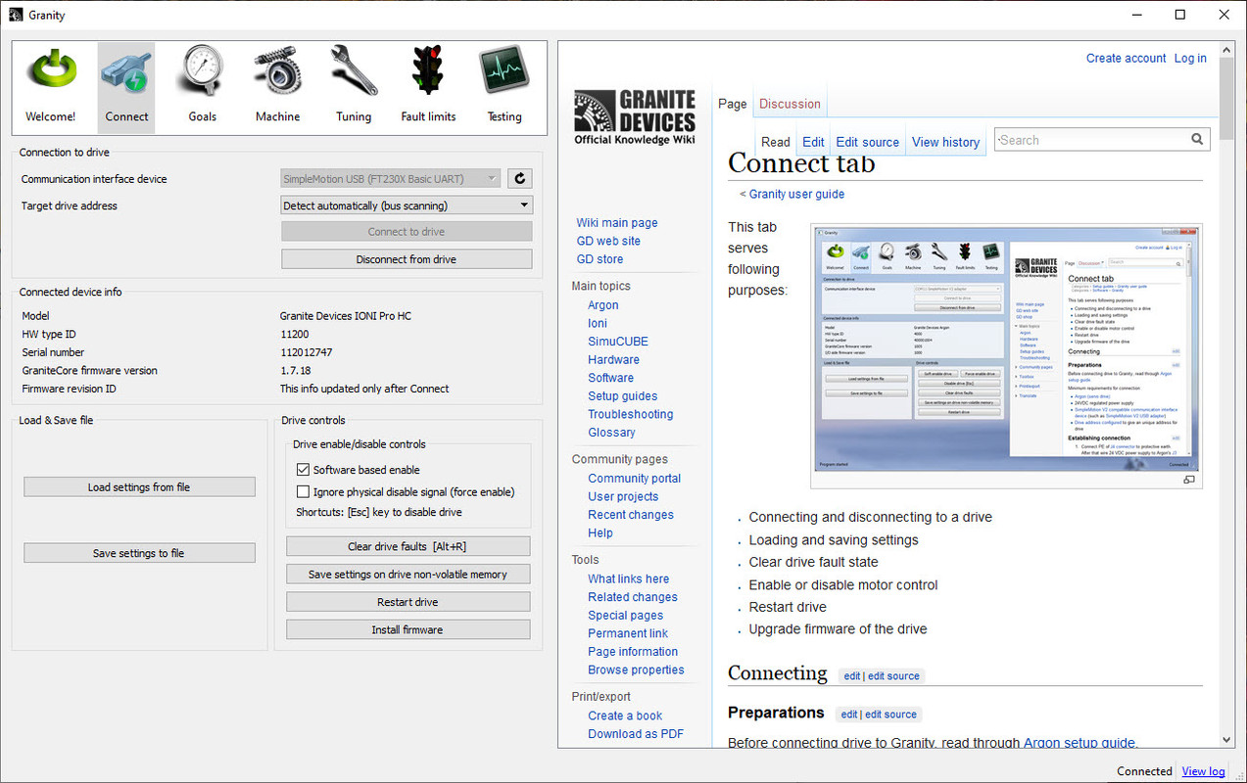Viewport: 1247px width, 783px height.
Task: Click the Create account link
Action: point(1126,58)
